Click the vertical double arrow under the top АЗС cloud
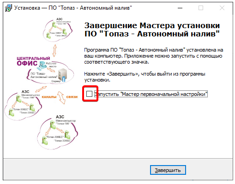 [54, 51]
